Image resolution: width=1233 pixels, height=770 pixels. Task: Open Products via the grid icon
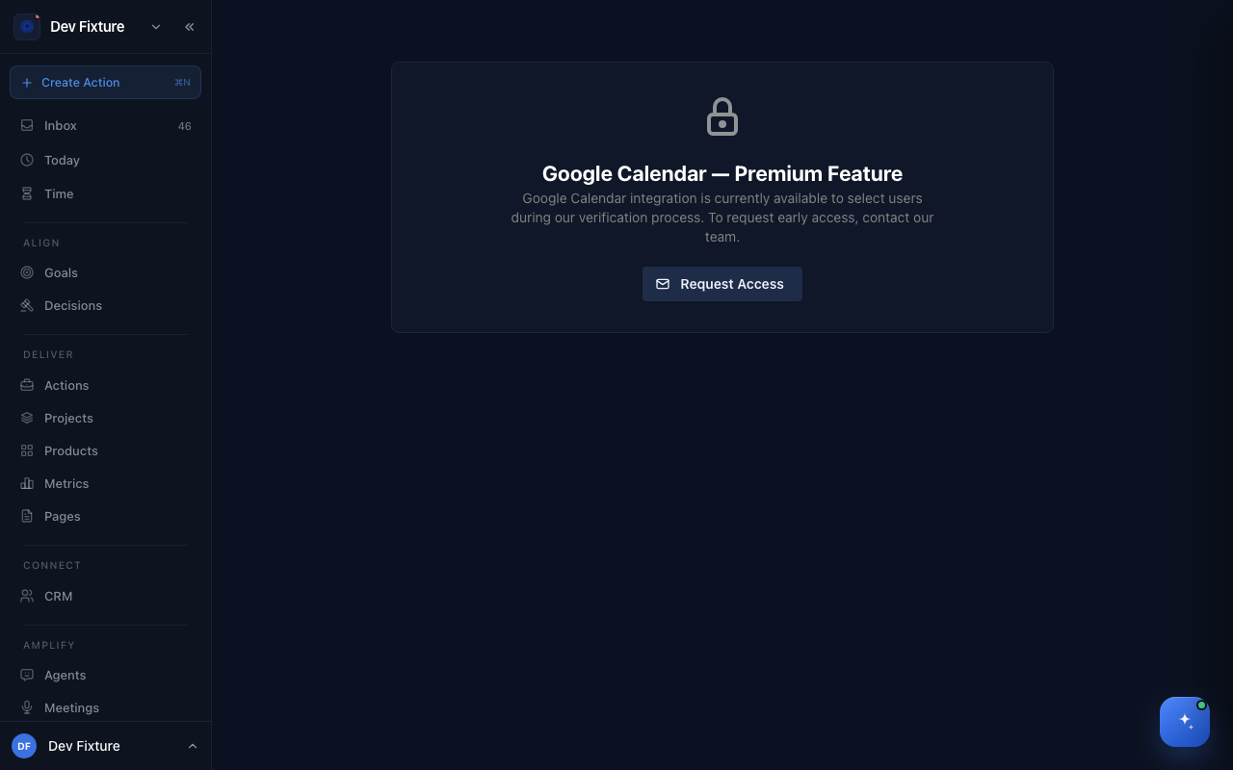pos(27,450)
